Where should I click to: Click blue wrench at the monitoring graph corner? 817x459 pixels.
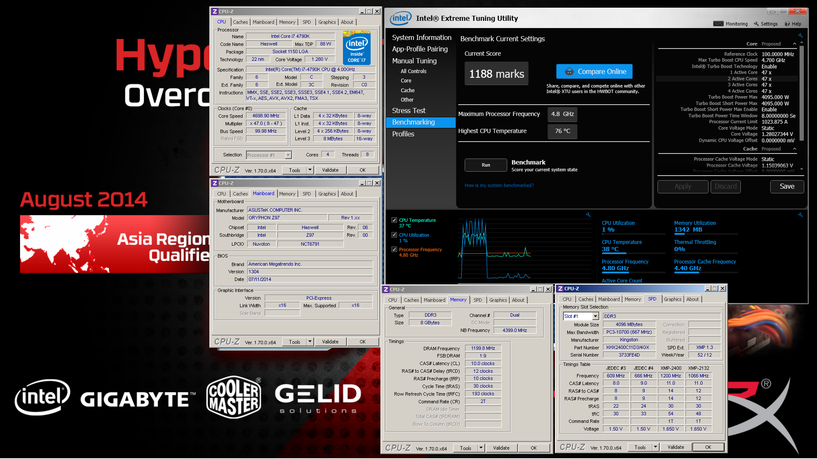pos(588,215)
